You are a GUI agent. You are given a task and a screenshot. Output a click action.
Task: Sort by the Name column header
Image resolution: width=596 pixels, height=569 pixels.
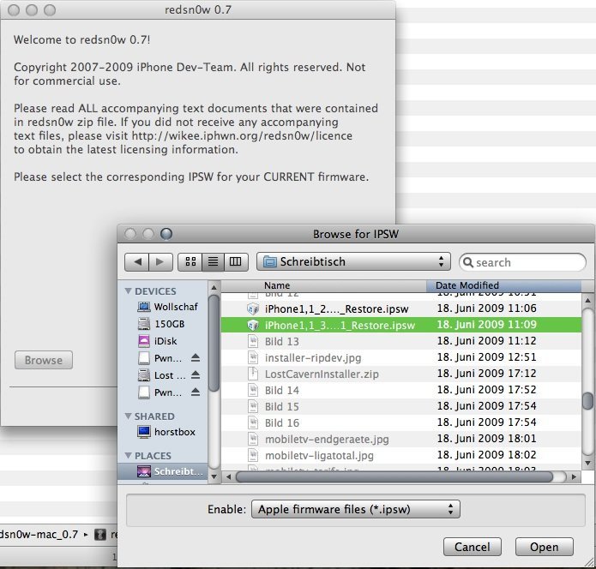coord(324,285)
